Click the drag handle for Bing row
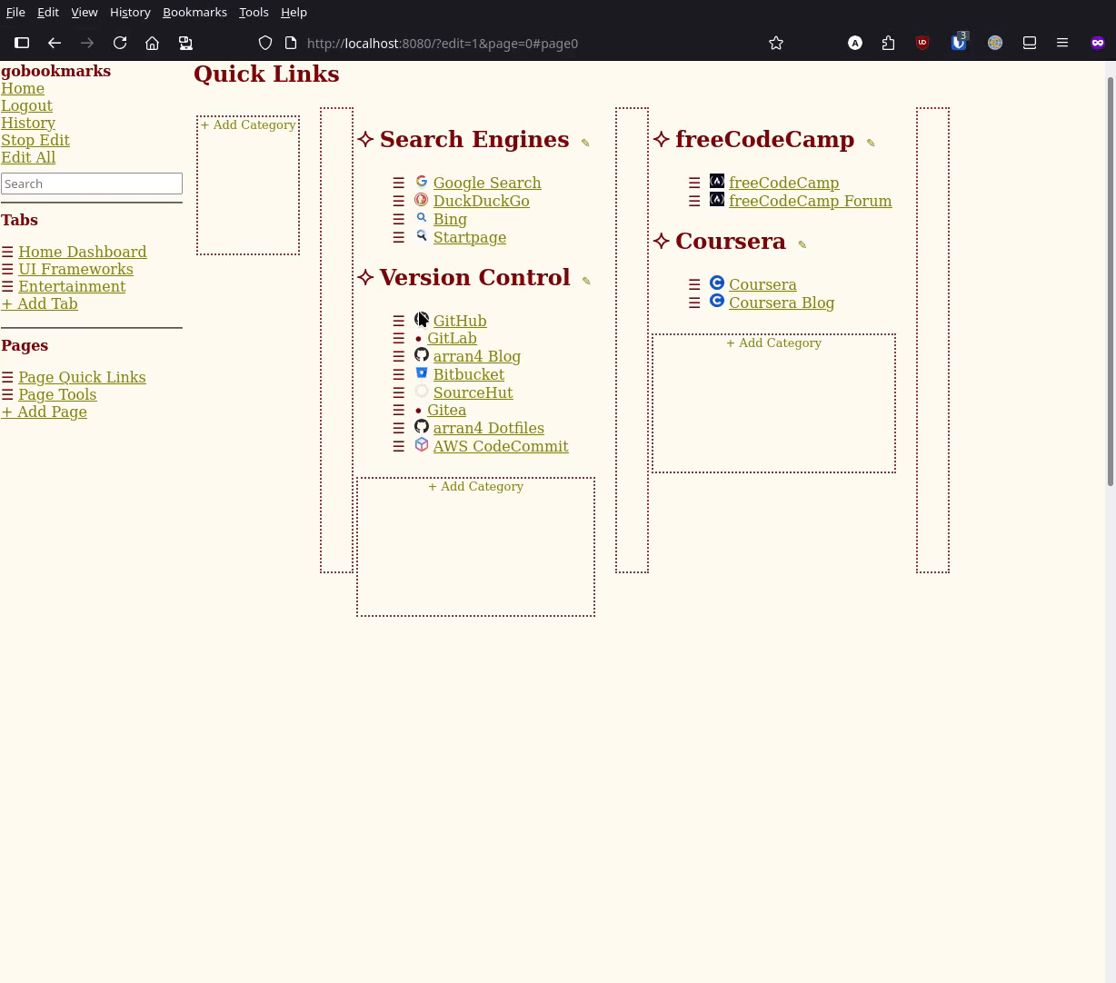The width and height of the screenshot is (1116, 983). point(399,219)
